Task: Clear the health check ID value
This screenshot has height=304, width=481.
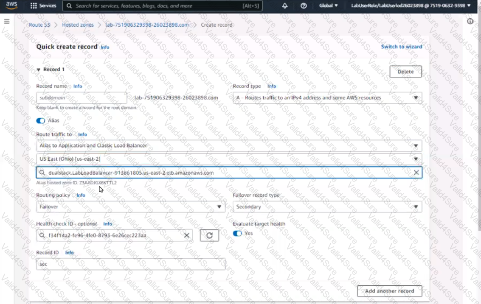Action: click(186, 235)
